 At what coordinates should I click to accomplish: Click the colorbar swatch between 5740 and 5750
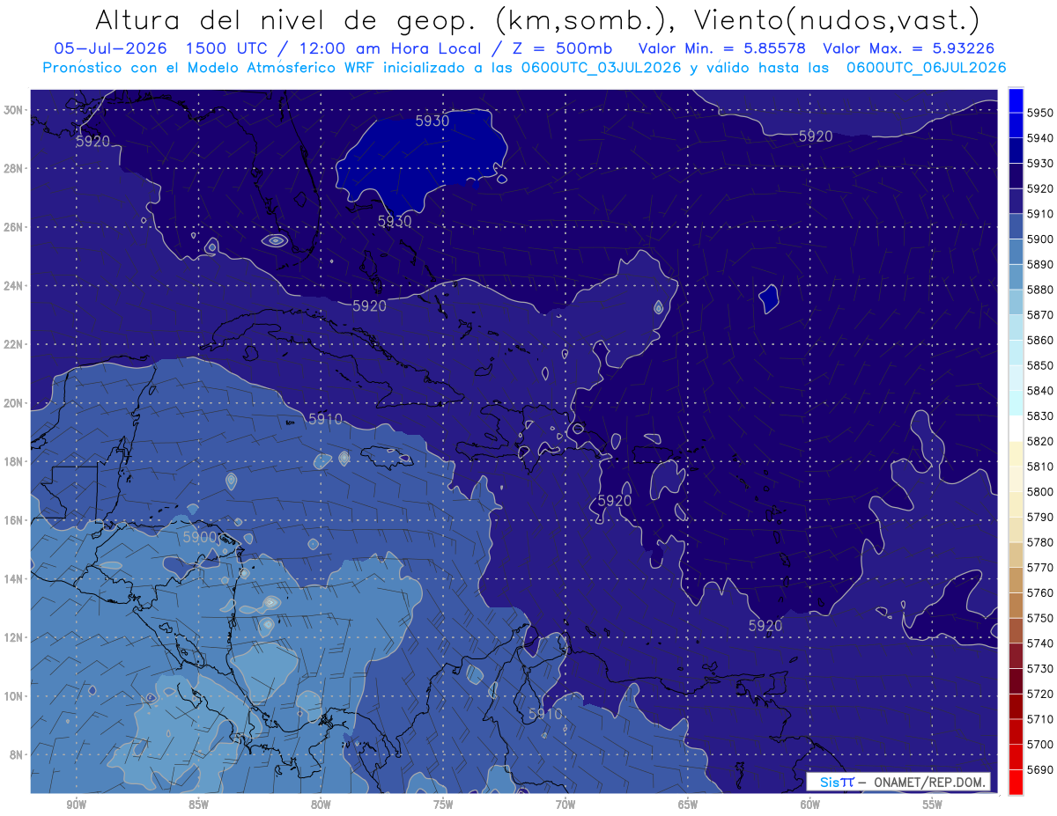pyautogui.click(x=1016, y=630)
